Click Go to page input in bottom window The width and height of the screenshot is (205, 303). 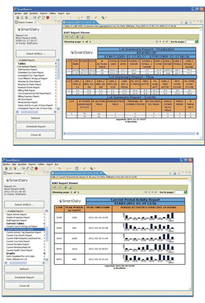[179, 192]
